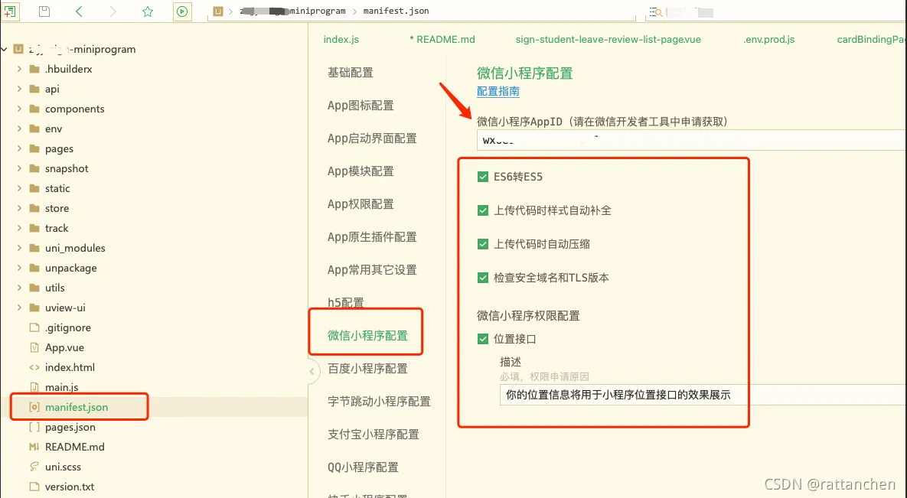Open sign-student-leave-review-list-page.vue tab

[608, 39]
